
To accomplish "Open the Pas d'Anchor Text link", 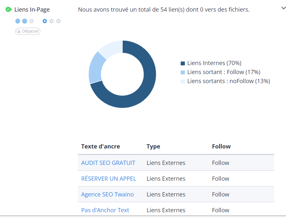I will (105, 210).
